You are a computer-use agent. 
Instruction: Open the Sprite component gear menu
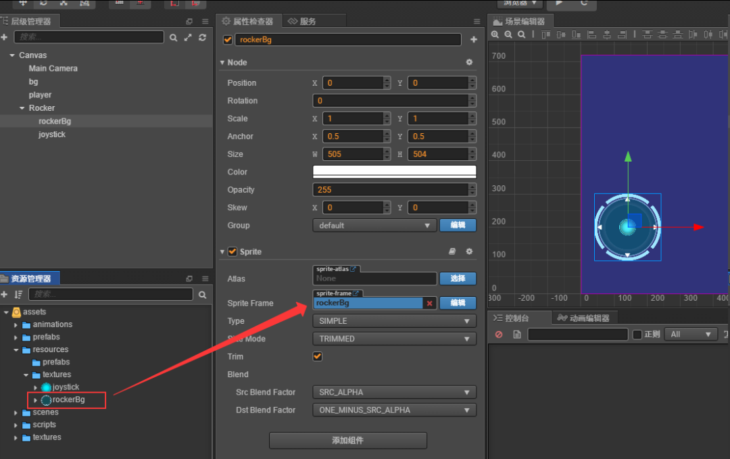(469, 251)
